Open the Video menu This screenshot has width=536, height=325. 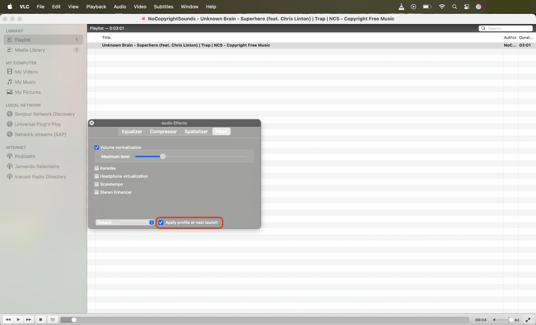coord(140,7)
